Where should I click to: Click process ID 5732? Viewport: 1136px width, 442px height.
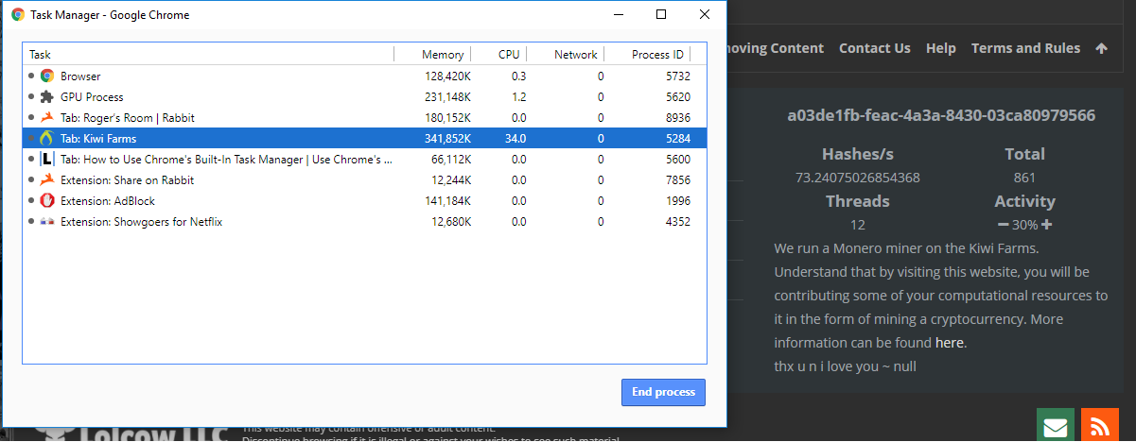point(678,76)
